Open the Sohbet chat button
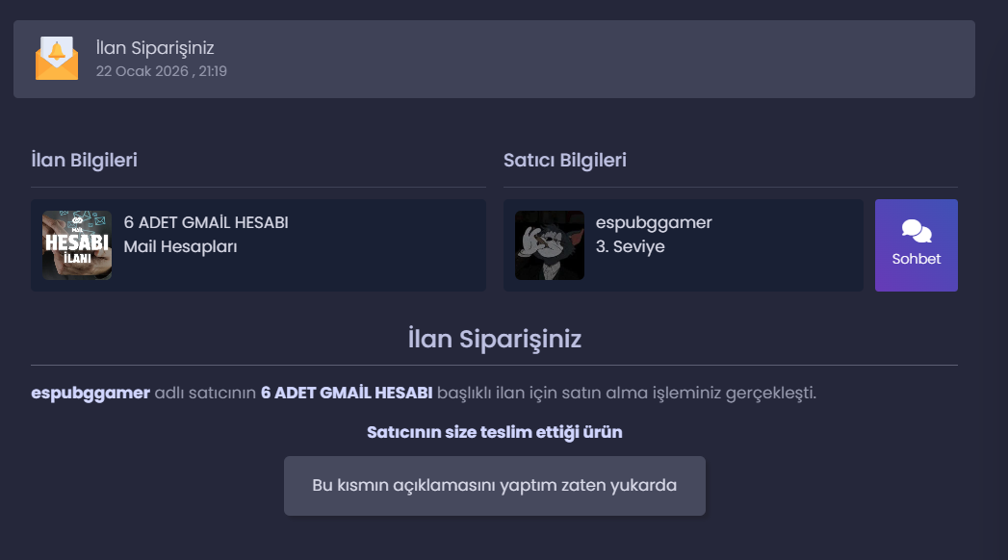 tap(917, 245)
